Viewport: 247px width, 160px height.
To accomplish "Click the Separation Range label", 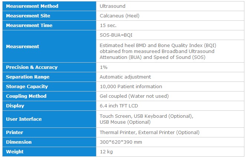I will click(x=27, y=77).
